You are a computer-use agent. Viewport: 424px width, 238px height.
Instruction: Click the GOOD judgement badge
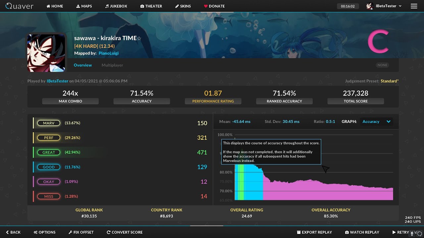[49, 167]
